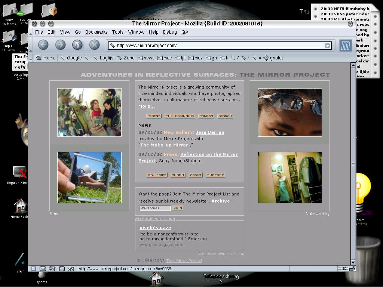Screen dimensions: 383x287
Task: Open the gnalot bookmark
Action: click(x=273, y=58)
